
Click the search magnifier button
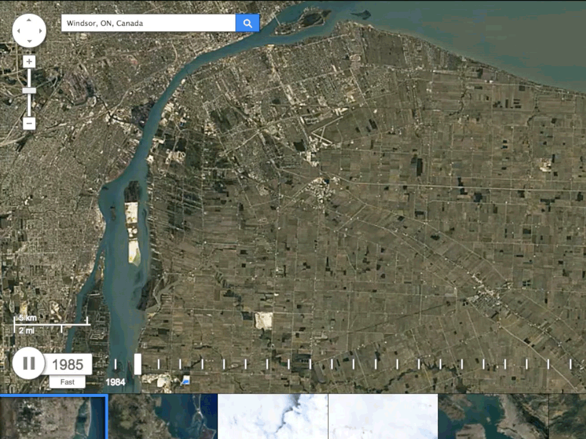(x=247, y=23)
